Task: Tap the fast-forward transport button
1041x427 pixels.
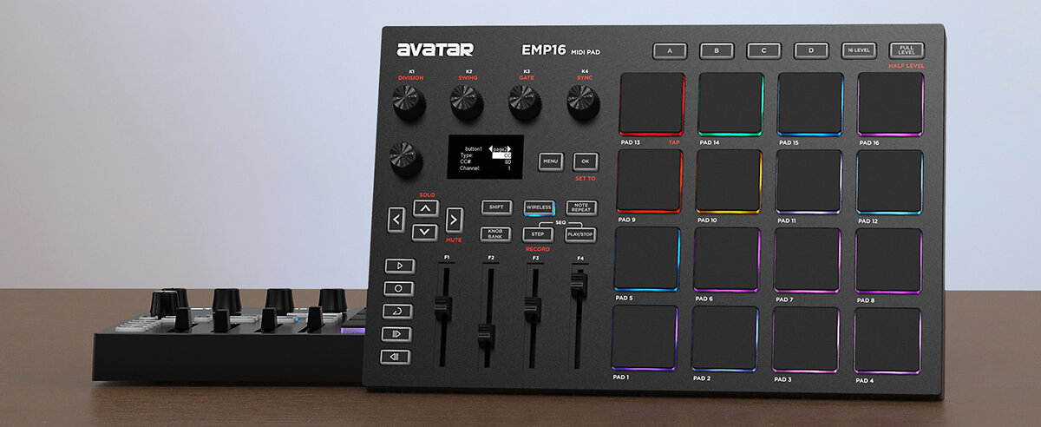Action: pos(396,334)
